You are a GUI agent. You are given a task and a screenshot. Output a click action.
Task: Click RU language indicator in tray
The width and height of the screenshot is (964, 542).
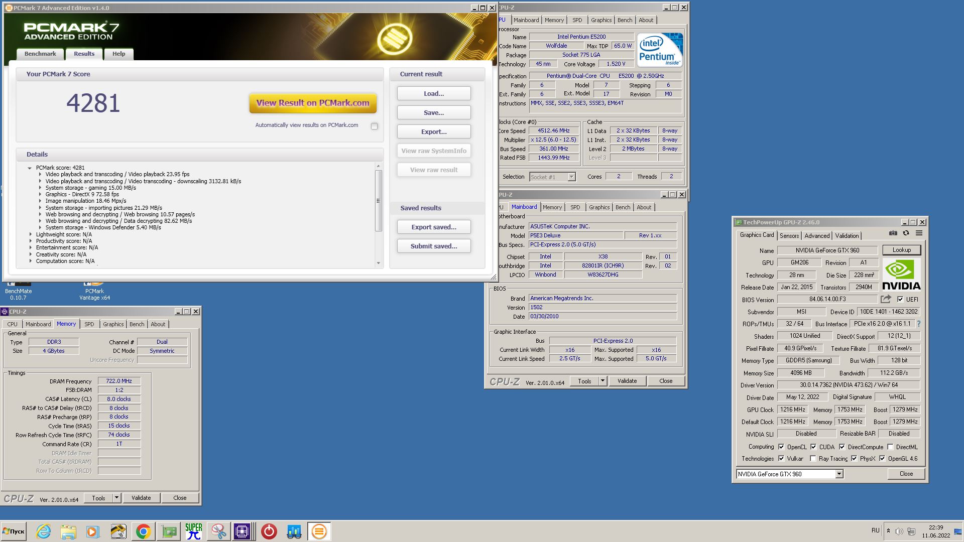876,530
